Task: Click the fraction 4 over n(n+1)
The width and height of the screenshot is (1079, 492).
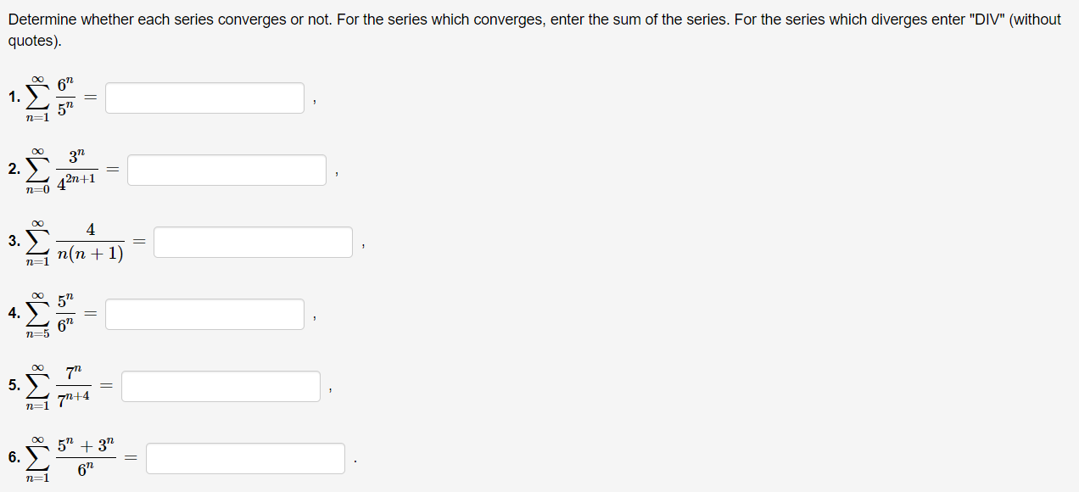Action: tap(90, 241)
